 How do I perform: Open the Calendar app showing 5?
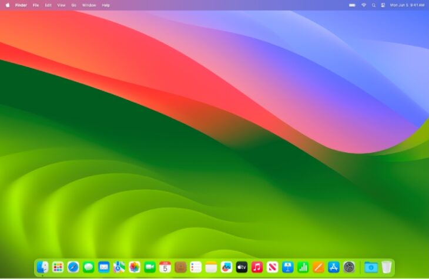tap(165, 267)
